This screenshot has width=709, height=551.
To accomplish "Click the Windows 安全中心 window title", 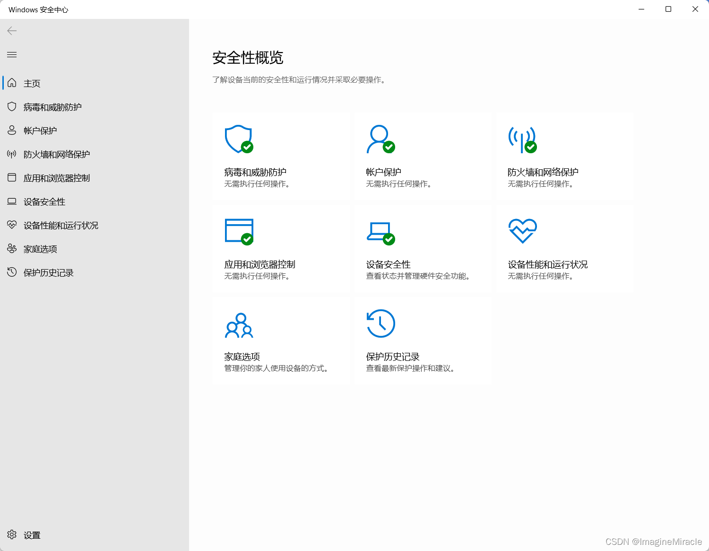I will click(x=38, y=10).
